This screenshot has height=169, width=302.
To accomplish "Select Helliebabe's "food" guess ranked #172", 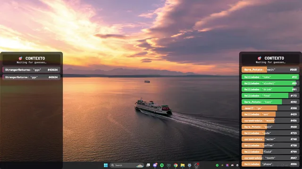I will 270,96.
